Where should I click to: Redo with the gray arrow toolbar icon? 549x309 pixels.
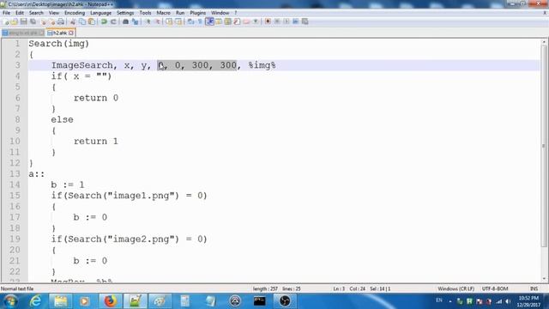[x=114, y=21]
